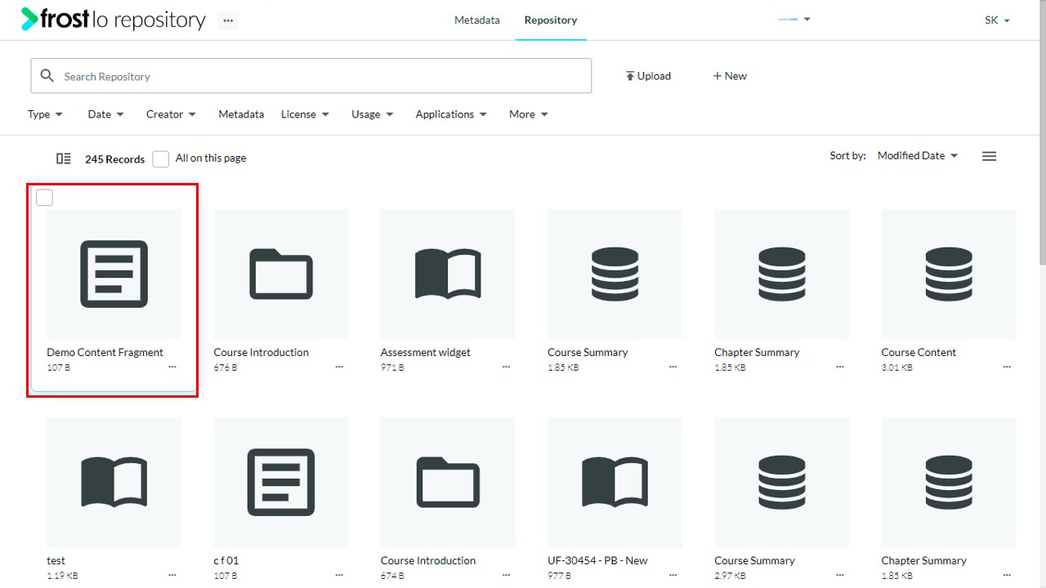Open more options for Course Introduction 676 B
Viewport: 1046px width, 588px height.
(x=339, y=367)
